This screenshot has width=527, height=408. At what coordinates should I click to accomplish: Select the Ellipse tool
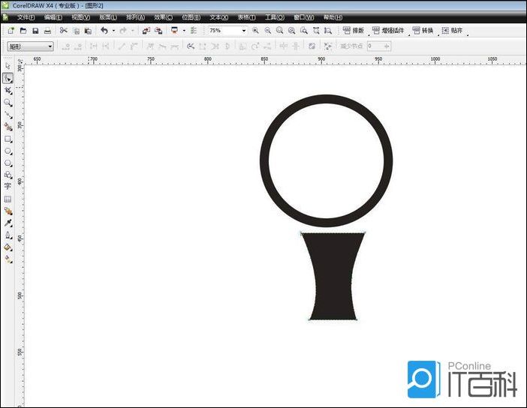pyautogui.click(x=8, y=151)
